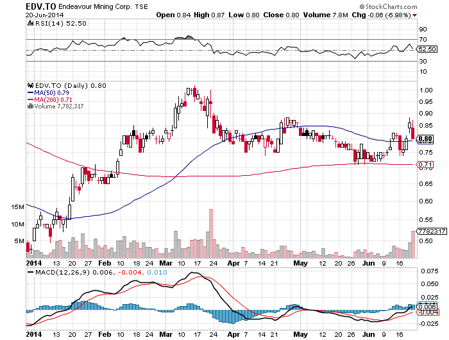This screenshot has width=449, height=340.
Task: Click the MA(50) 0.79 legend text
Action: pyautogui.click(x=51, y=93)
